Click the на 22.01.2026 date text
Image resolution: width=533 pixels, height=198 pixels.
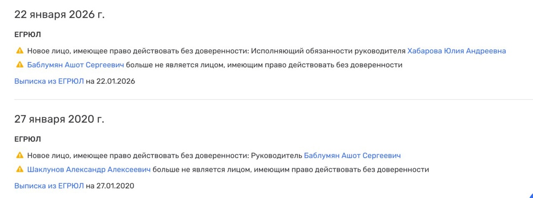(x=110, y=81)
